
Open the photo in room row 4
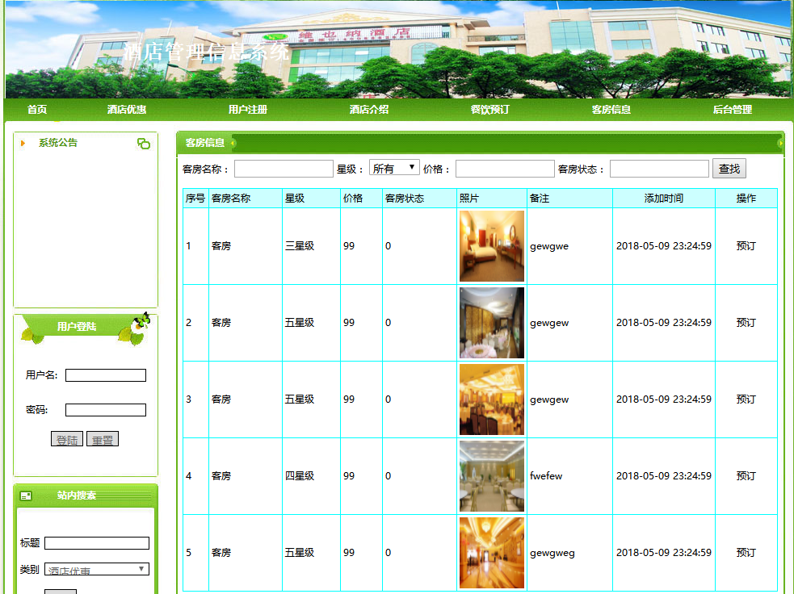(492, 476)
